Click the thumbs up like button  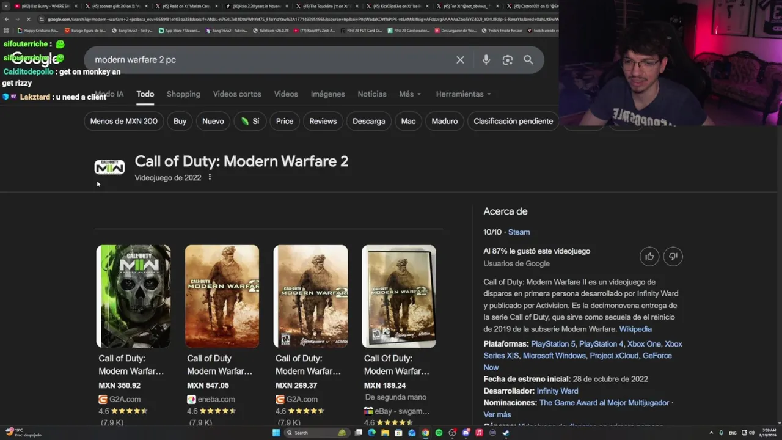(649, 256)
